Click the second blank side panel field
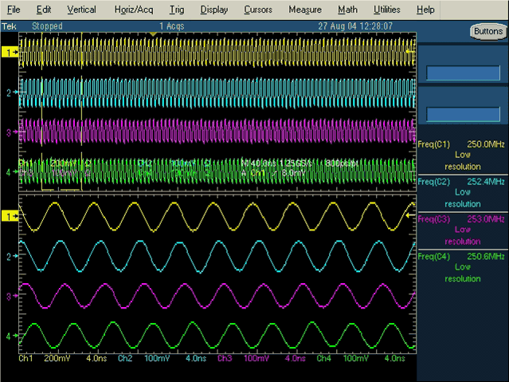This screenshot has height=382, width=509. coord(463,115)
